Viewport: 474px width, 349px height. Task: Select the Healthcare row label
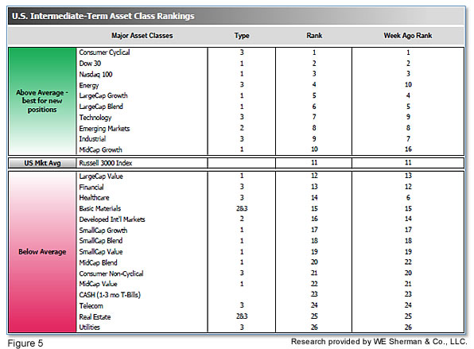pos(94,198)
